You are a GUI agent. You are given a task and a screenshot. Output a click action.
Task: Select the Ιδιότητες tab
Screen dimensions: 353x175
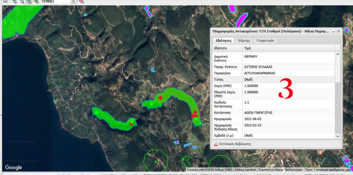(x=223, y=41)
